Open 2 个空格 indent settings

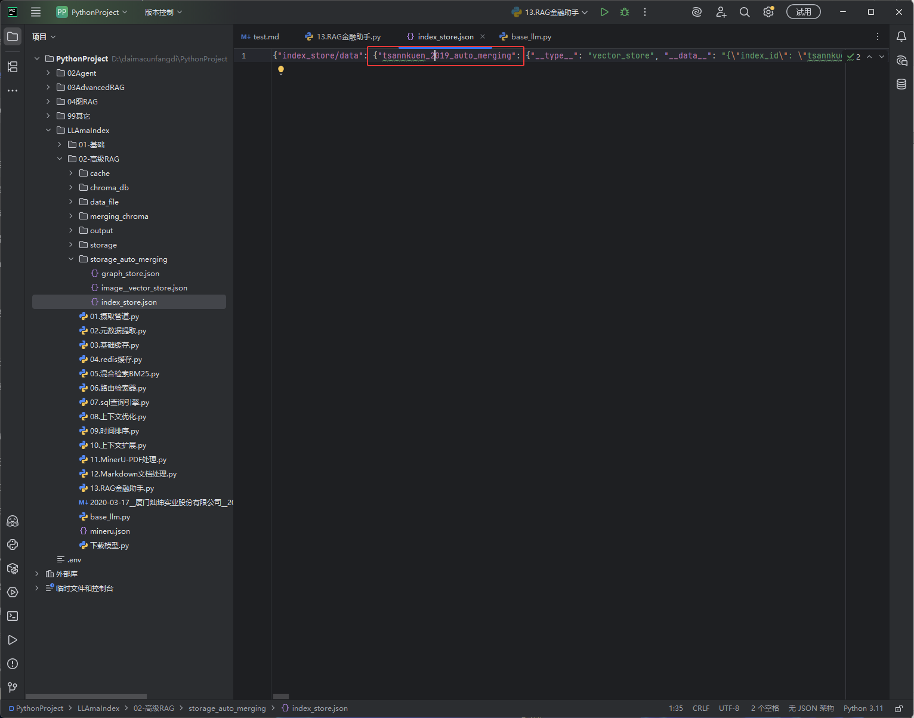pos(765,708)
